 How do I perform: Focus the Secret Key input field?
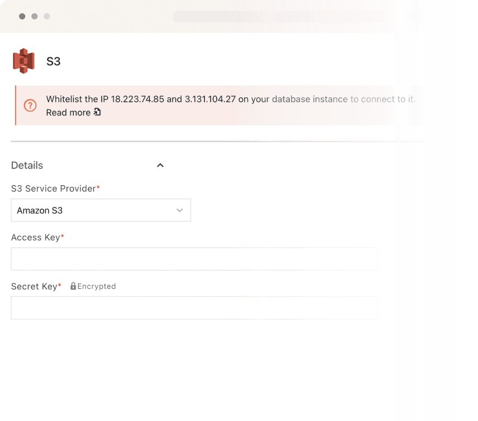194,308
